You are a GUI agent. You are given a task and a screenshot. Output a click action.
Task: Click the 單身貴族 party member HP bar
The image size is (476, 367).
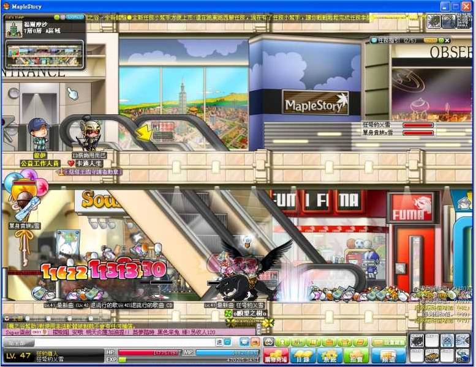(418, 133)
